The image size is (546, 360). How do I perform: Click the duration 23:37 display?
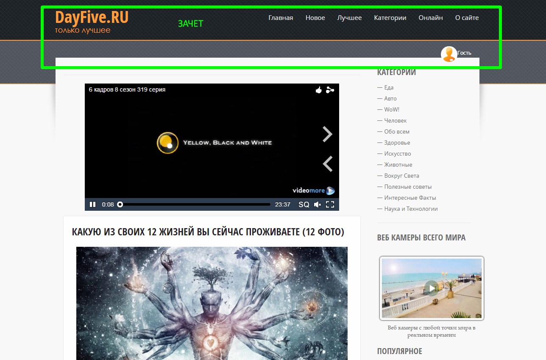(283, 204)
